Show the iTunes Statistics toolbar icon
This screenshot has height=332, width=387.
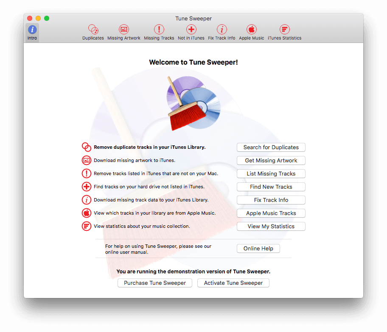click(x=285, y=33)
